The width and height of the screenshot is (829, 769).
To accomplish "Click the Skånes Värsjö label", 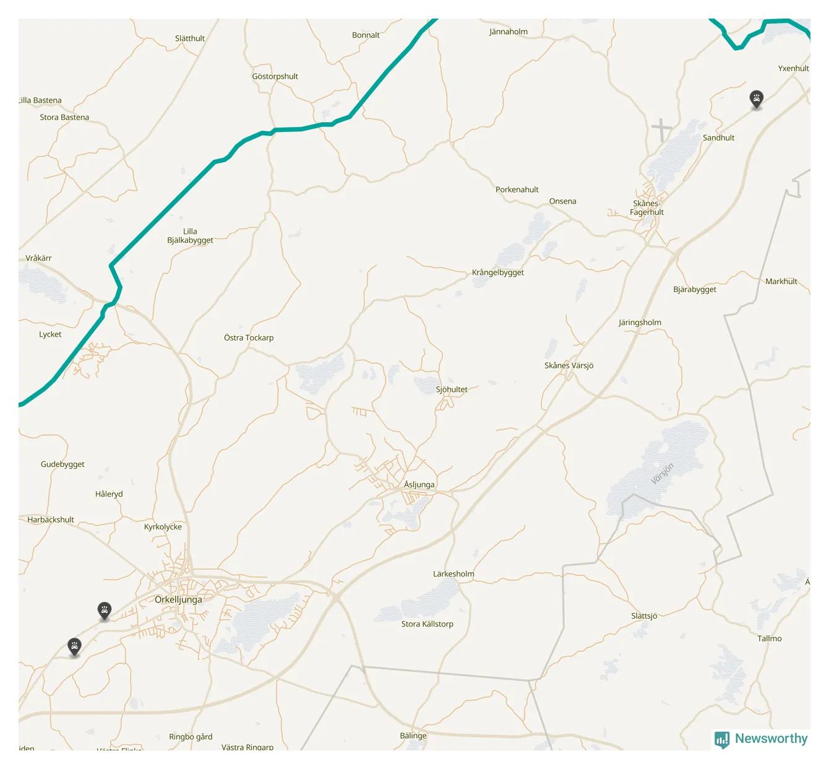I will 569,366.
